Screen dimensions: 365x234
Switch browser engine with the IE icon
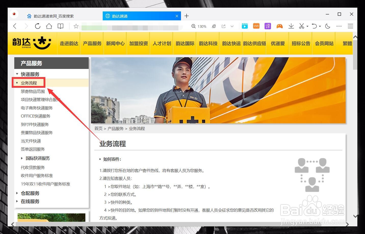pos(214,26)
